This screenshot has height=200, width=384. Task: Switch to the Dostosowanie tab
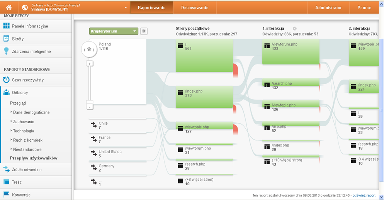[x=195, y=8]
